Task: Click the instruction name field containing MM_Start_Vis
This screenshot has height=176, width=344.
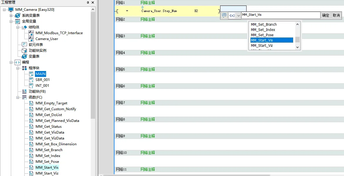Action: 281,15
